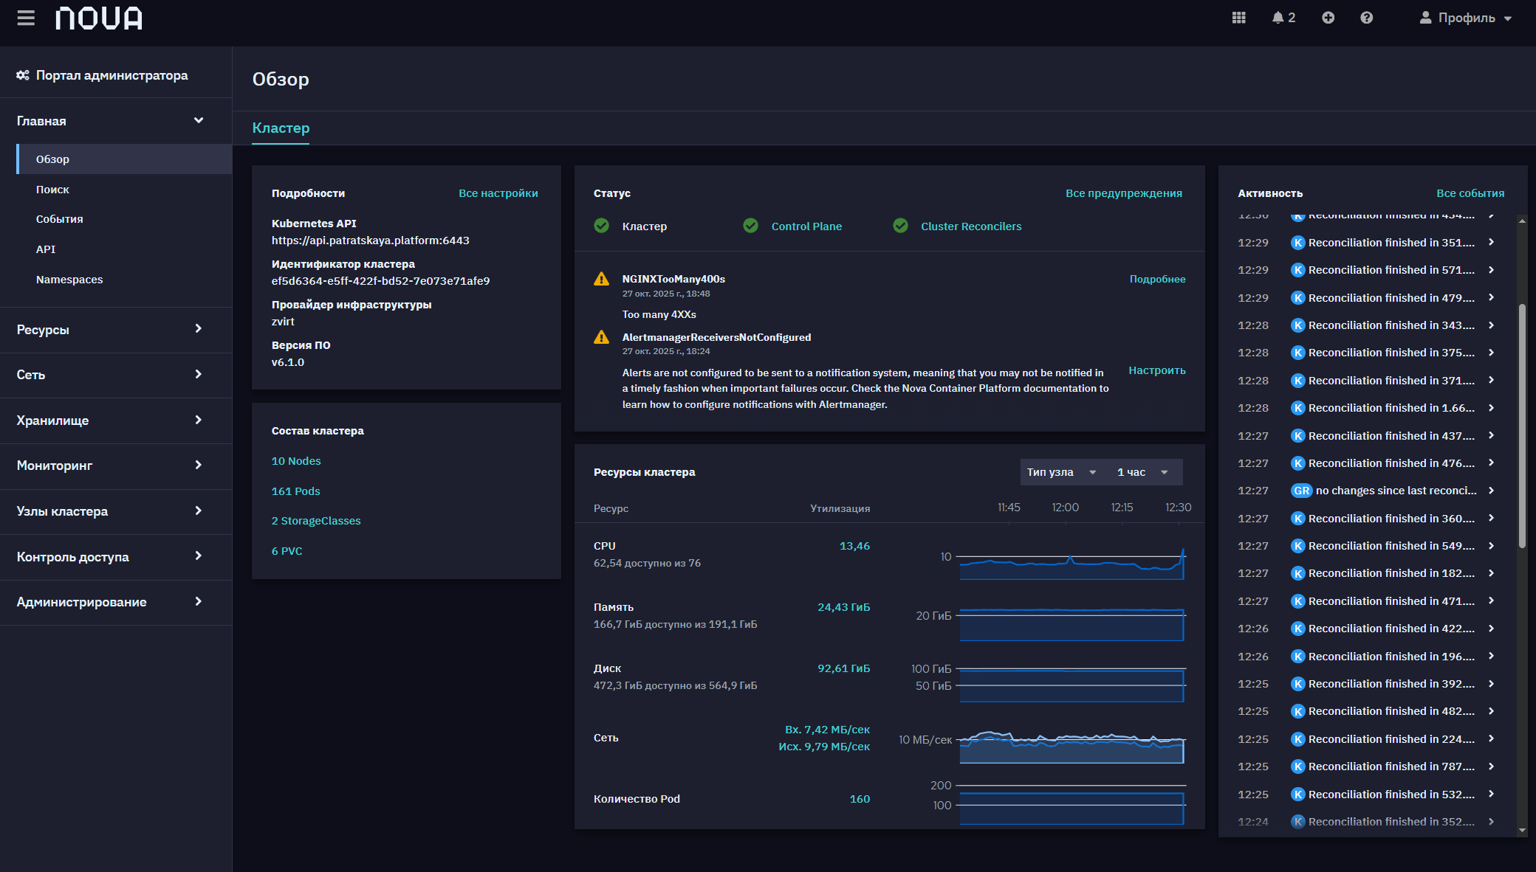Open the Тип узла dropdown
Image resolution: width=1536 pixels, height=872 pixels.
coord(1061,472)
